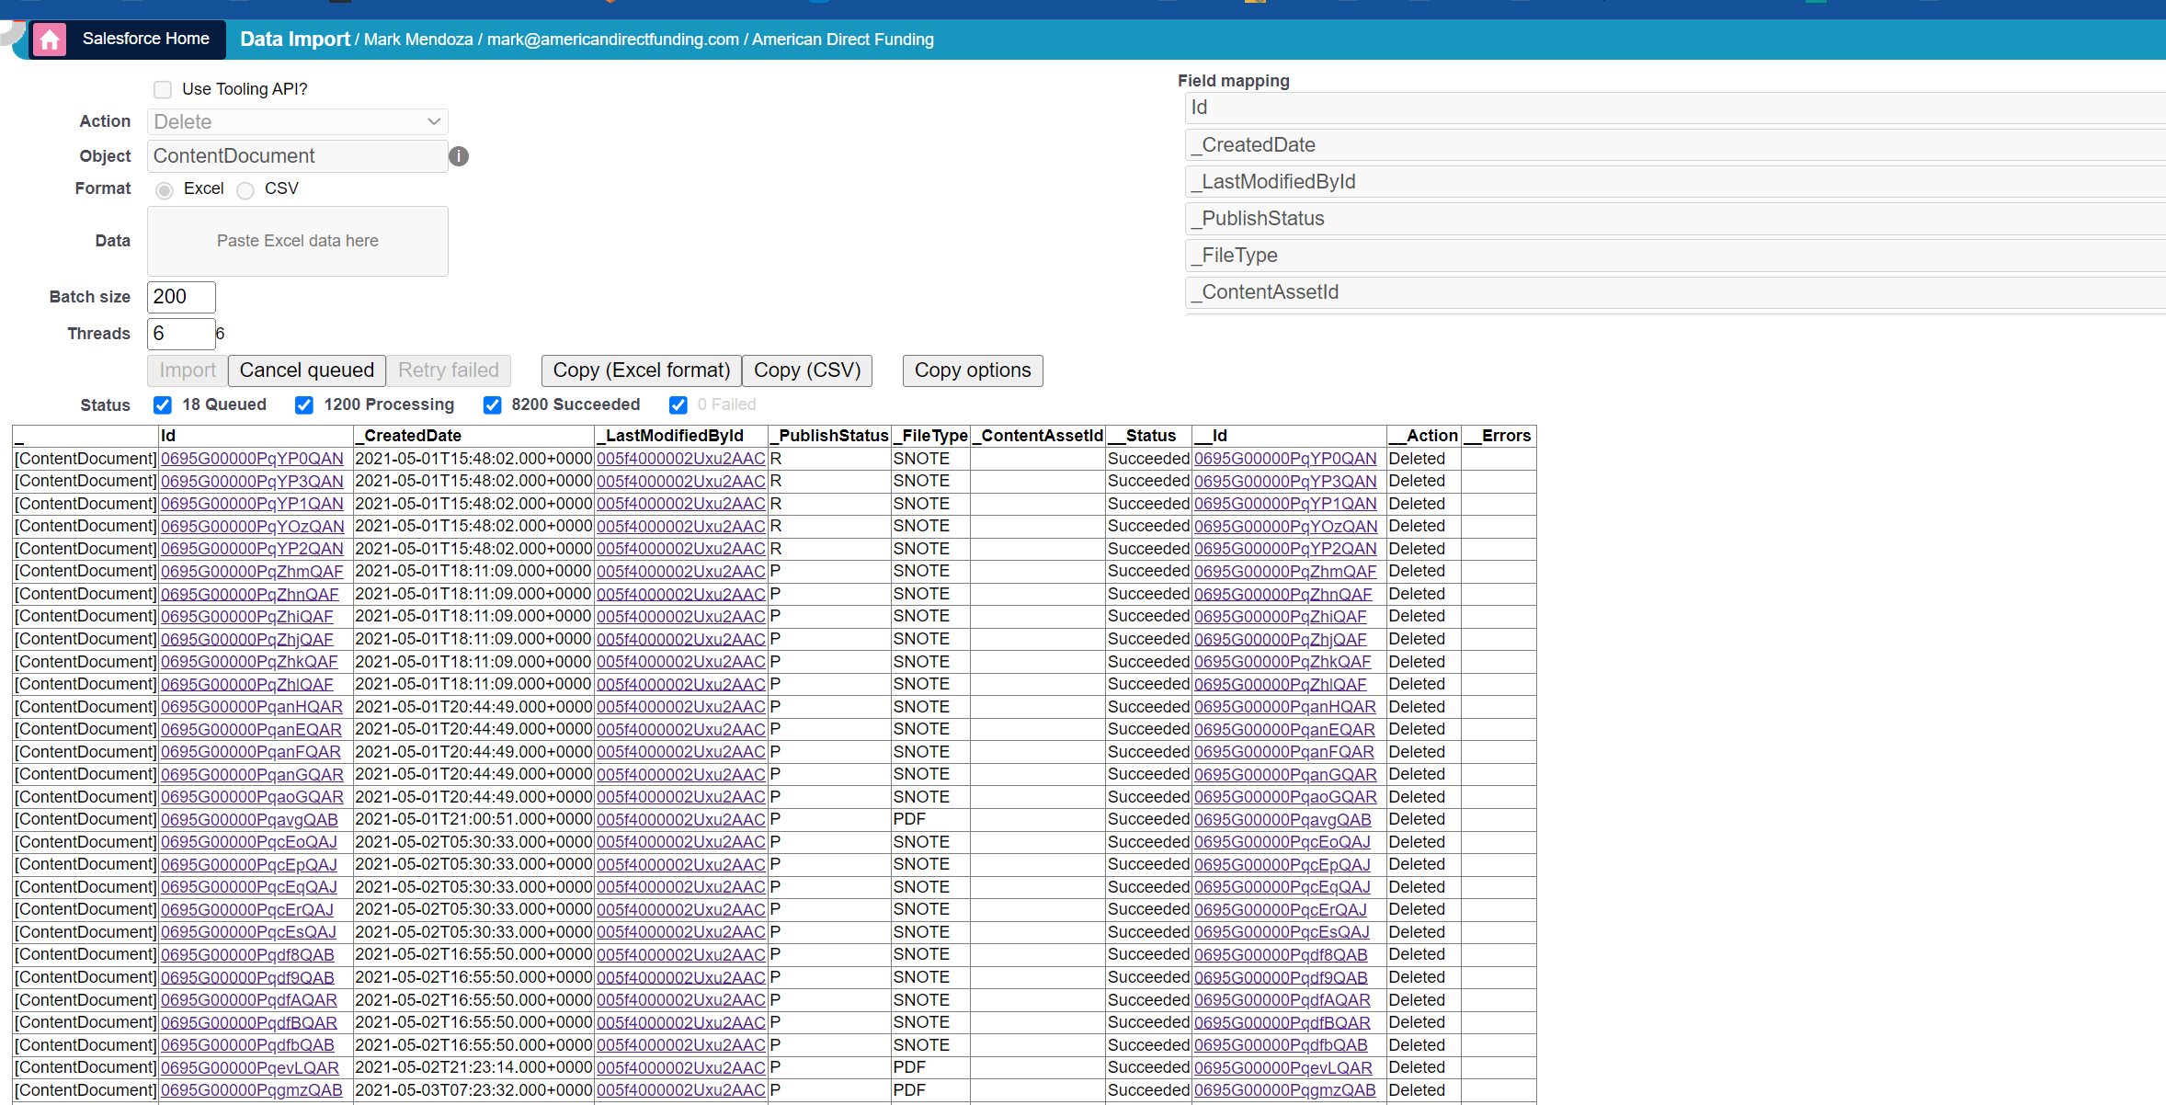Click the "Paste Excel data here" area
The image size is (2166, 1105).
[x=297, y=241]
